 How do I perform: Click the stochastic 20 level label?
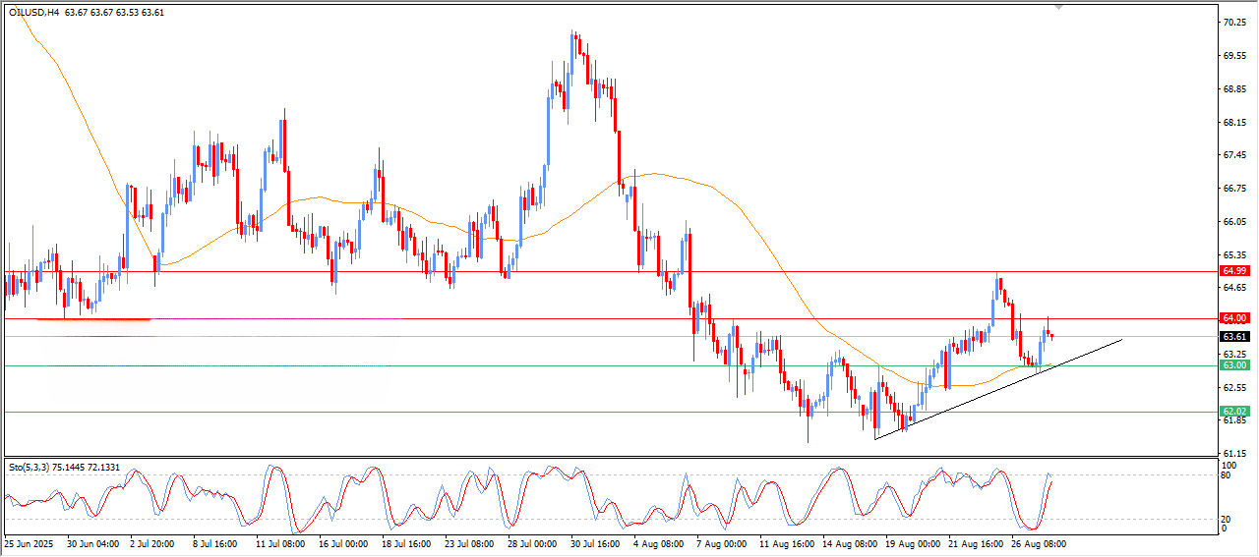pyautogui.click(x=1226, y=519)
